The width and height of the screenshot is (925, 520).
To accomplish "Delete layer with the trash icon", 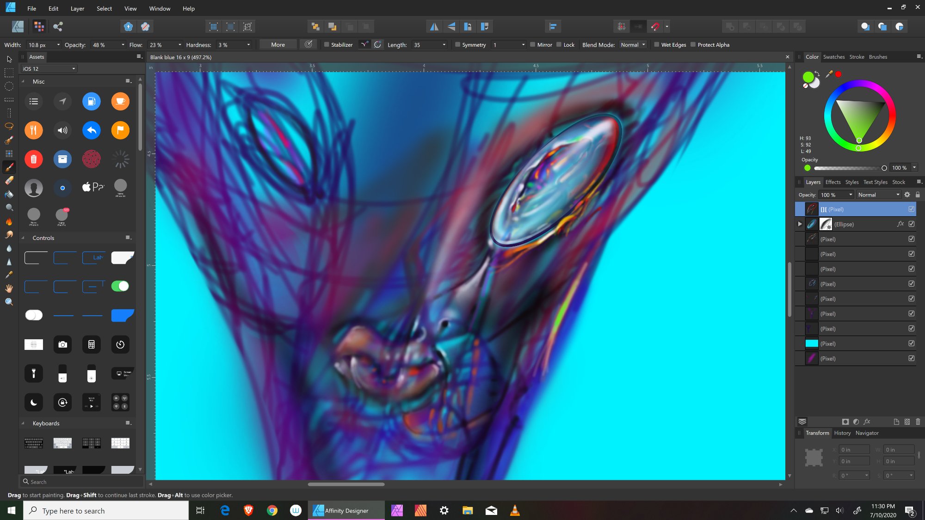I will (918, 422).
